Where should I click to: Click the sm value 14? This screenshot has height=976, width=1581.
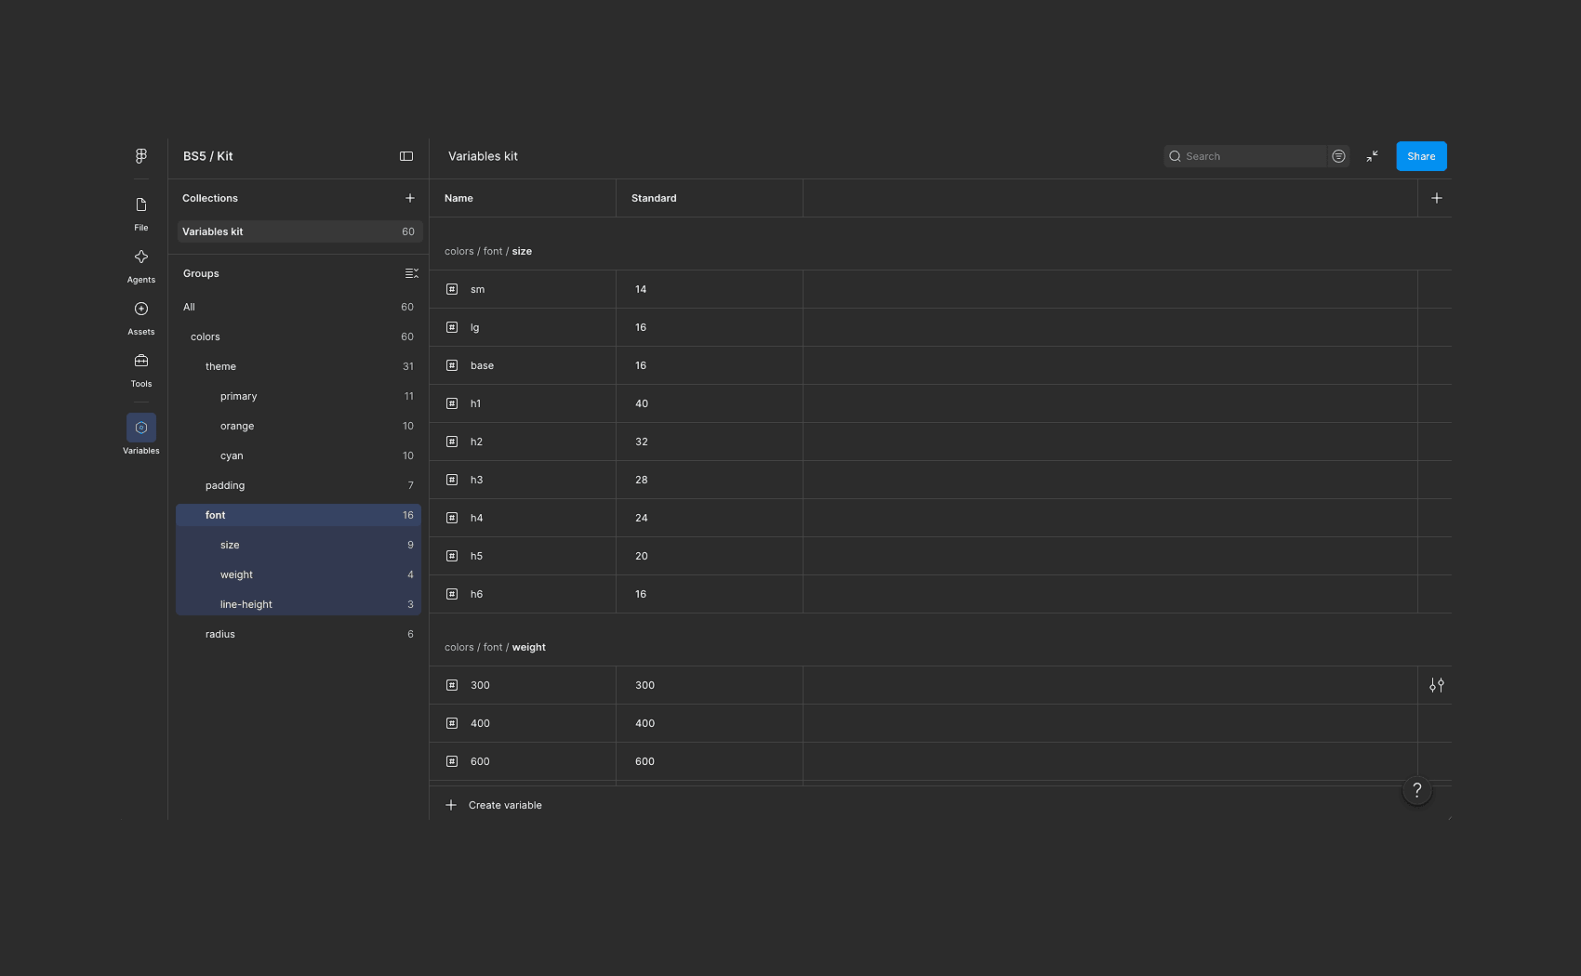[641, 289]
